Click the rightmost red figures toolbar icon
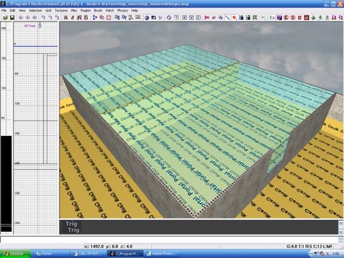This screenshot has height=258, width=344. click(x=341, y=18)
